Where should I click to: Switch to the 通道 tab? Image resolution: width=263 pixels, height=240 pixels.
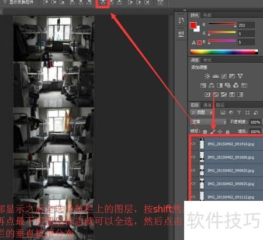pyautogui.click(x=207, y=105)
